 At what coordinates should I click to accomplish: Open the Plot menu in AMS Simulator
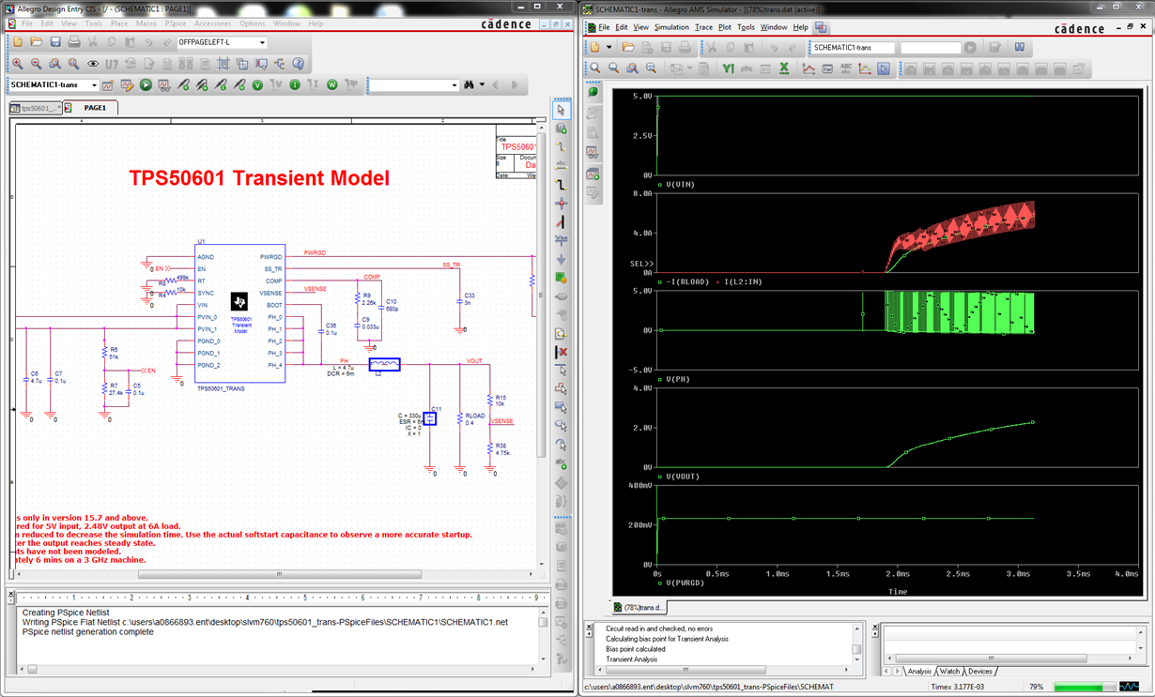(x=725, y=27)
